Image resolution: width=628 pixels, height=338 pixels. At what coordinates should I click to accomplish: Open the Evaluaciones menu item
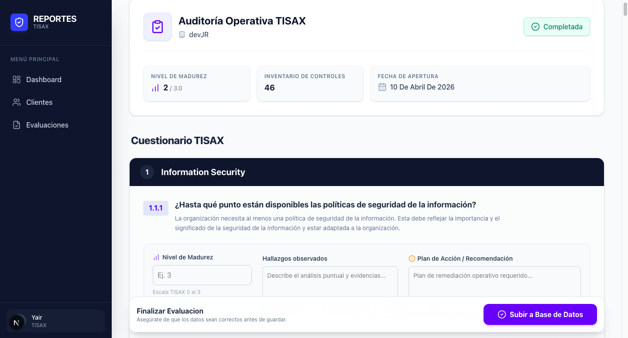click(x=56, y=125)
